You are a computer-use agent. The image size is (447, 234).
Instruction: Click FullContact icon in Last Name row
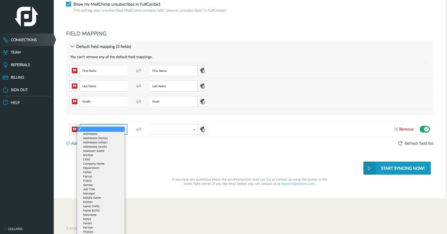(74, 86)
